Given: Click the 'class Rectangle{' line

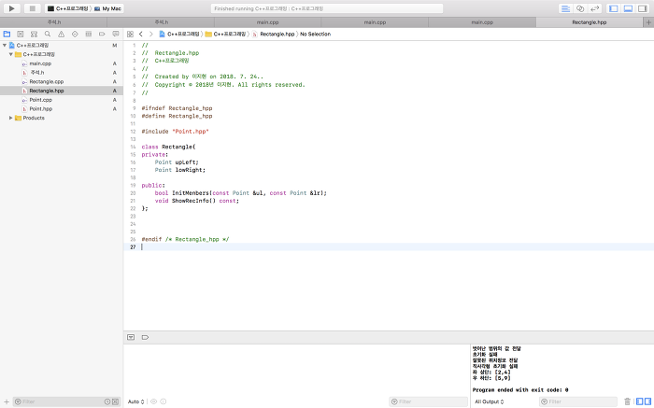Looking at the screenshot, I should pyautogui.click(x=168, y=147).
